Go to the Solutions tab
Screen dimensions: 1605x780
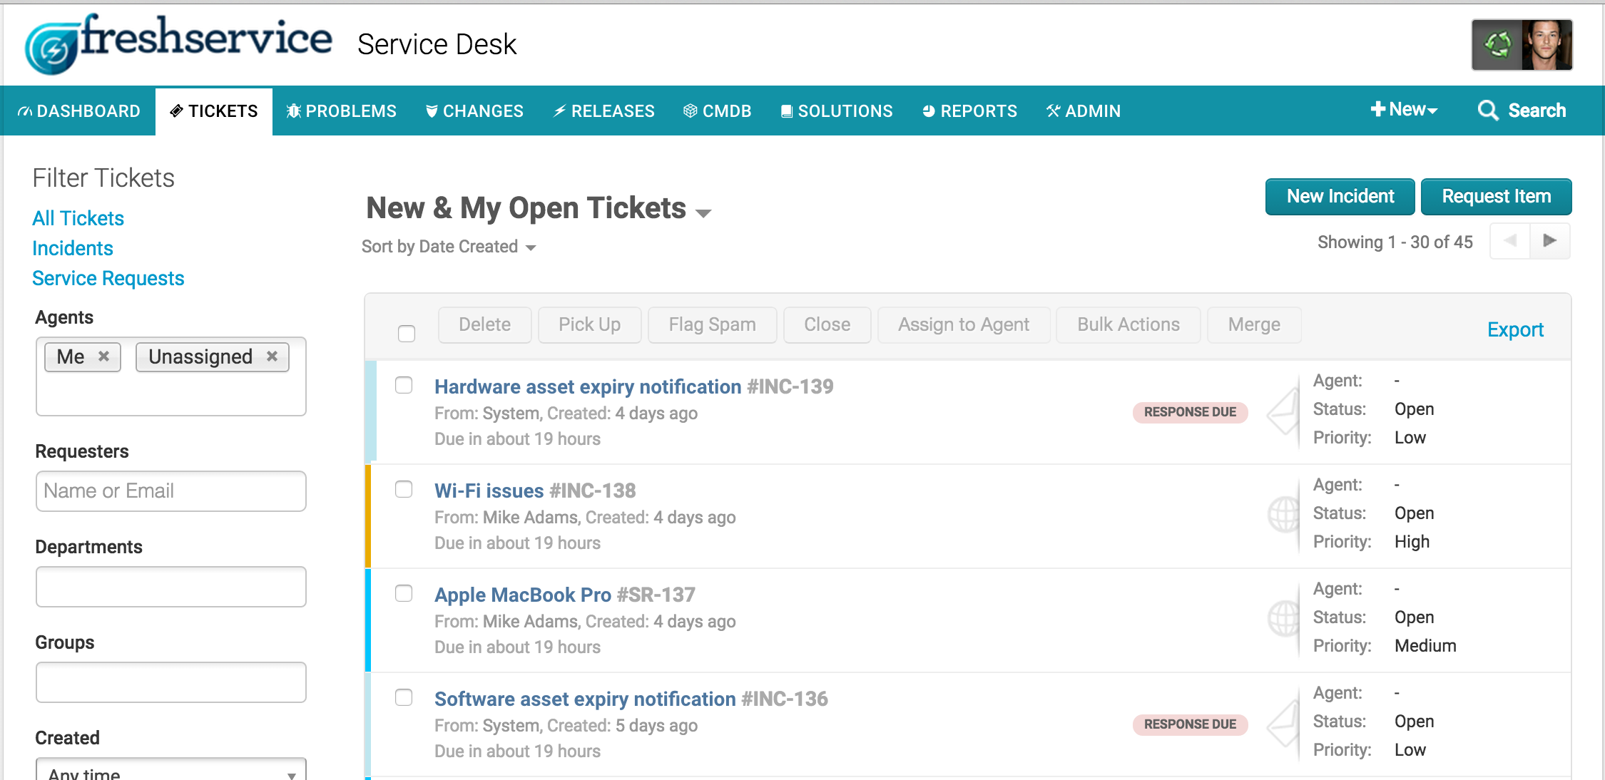837,111
